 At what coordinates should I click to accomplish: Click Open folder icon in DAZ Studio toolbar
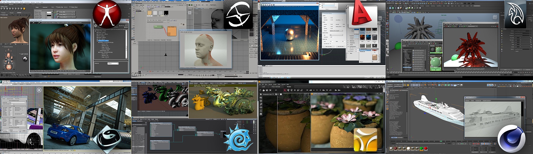tap(264, 90)
